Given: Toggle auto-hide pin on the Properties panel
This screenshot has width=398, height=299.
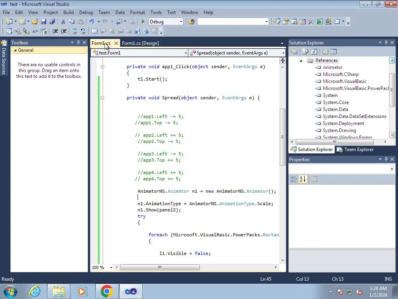Looking at the screenshot, I should [x=386, y=159].
